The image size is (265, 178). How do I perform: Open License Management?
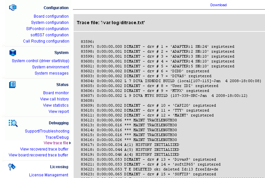click(49, 175)
